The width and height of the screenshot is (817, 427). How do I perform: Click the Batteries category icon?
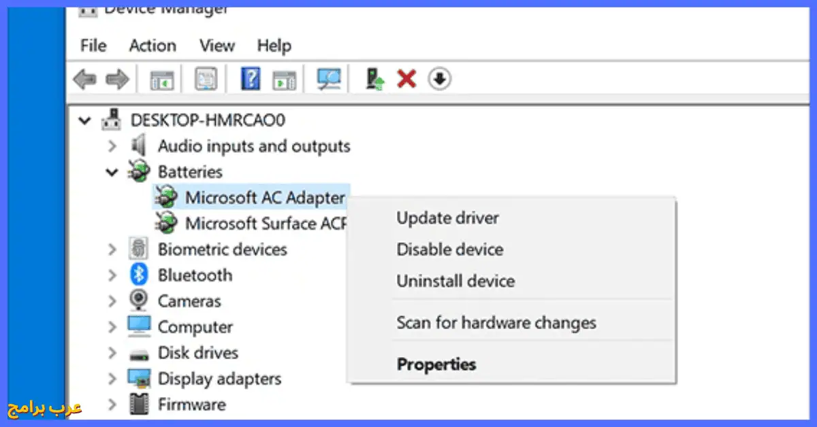139,171
